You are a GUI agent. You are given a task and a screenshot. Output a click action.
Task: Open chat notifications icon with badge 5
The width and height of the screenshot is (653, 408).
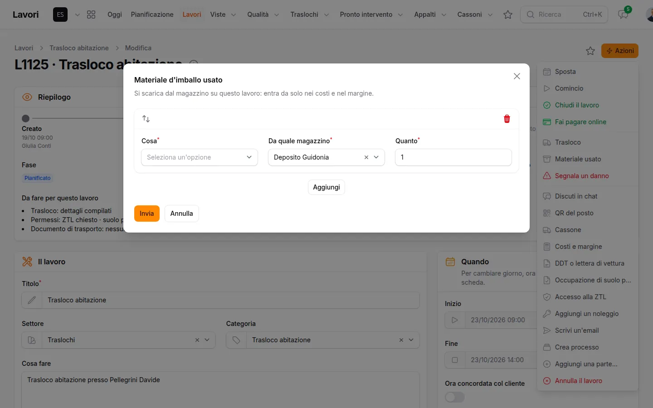point(624,15)
